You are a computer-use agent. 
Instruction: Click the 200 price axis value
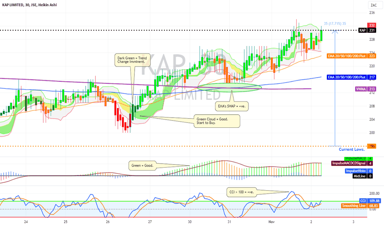click(x=372, y=133)
